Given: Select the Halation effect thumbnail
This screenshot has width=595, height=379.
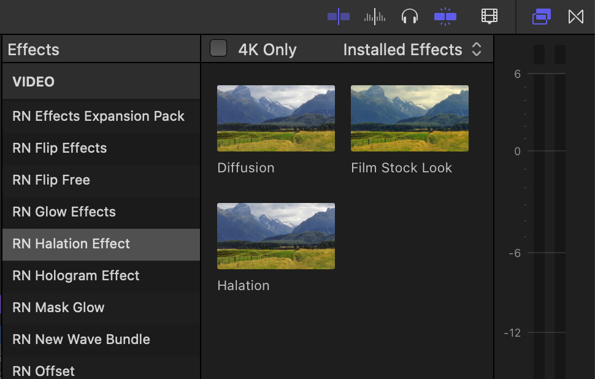Looking at the screenshot, I should 275,236.
